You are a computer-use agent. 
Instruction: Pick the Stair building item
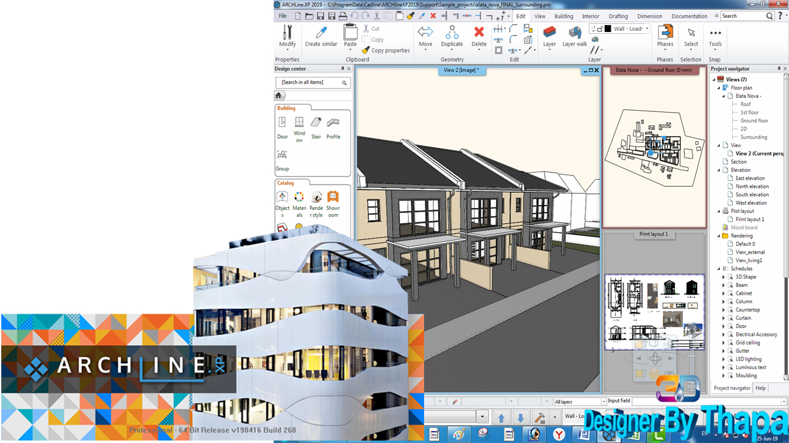316,128
